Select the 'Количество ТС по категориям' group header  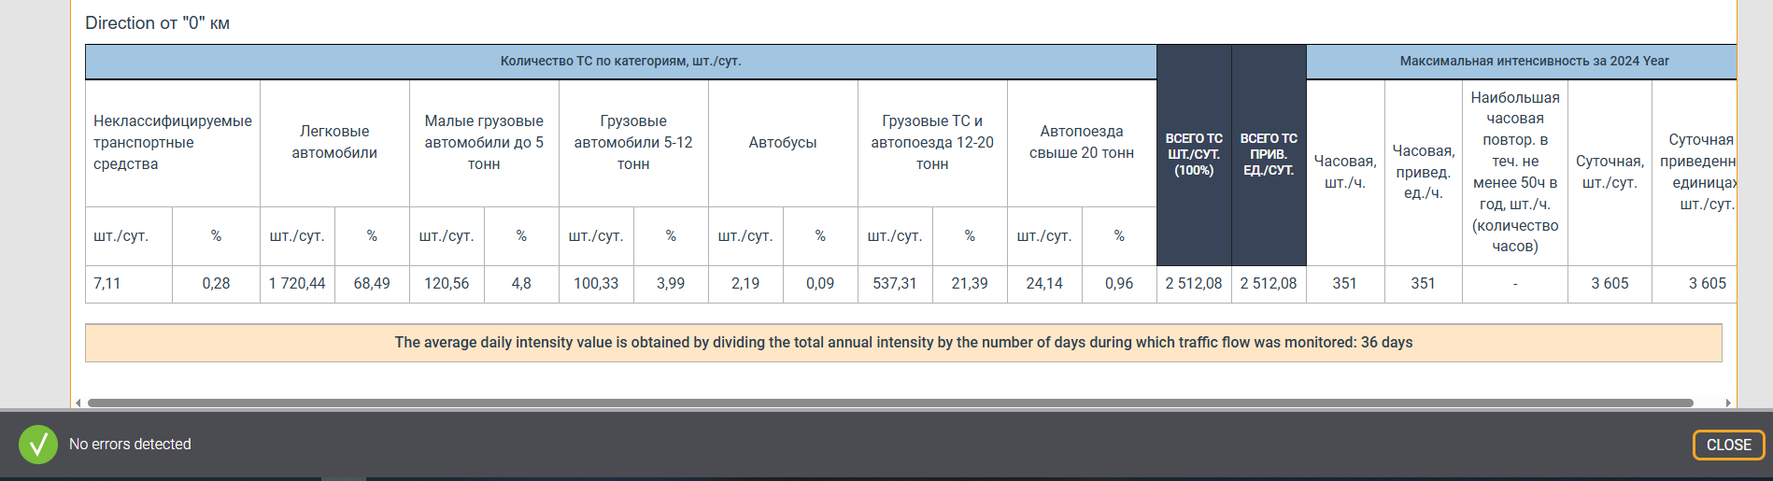pos(620,61)
